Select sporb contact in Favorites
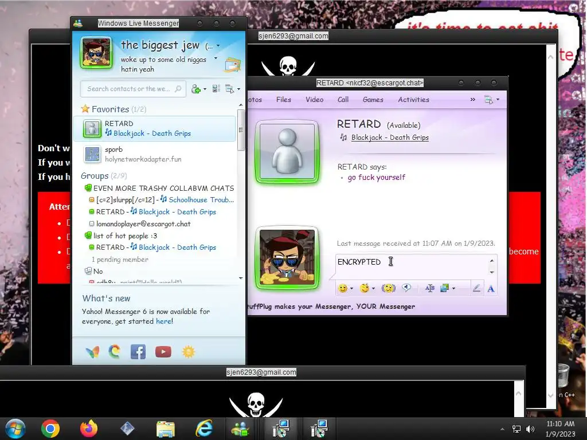This screenshot has height=440, width=587. (x=155, y=154)
